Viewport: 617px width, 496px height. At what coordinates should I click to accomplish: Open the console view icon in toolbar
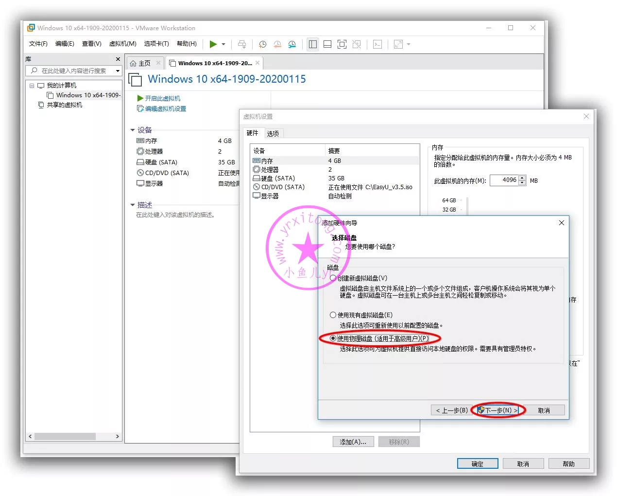point(377,44)
